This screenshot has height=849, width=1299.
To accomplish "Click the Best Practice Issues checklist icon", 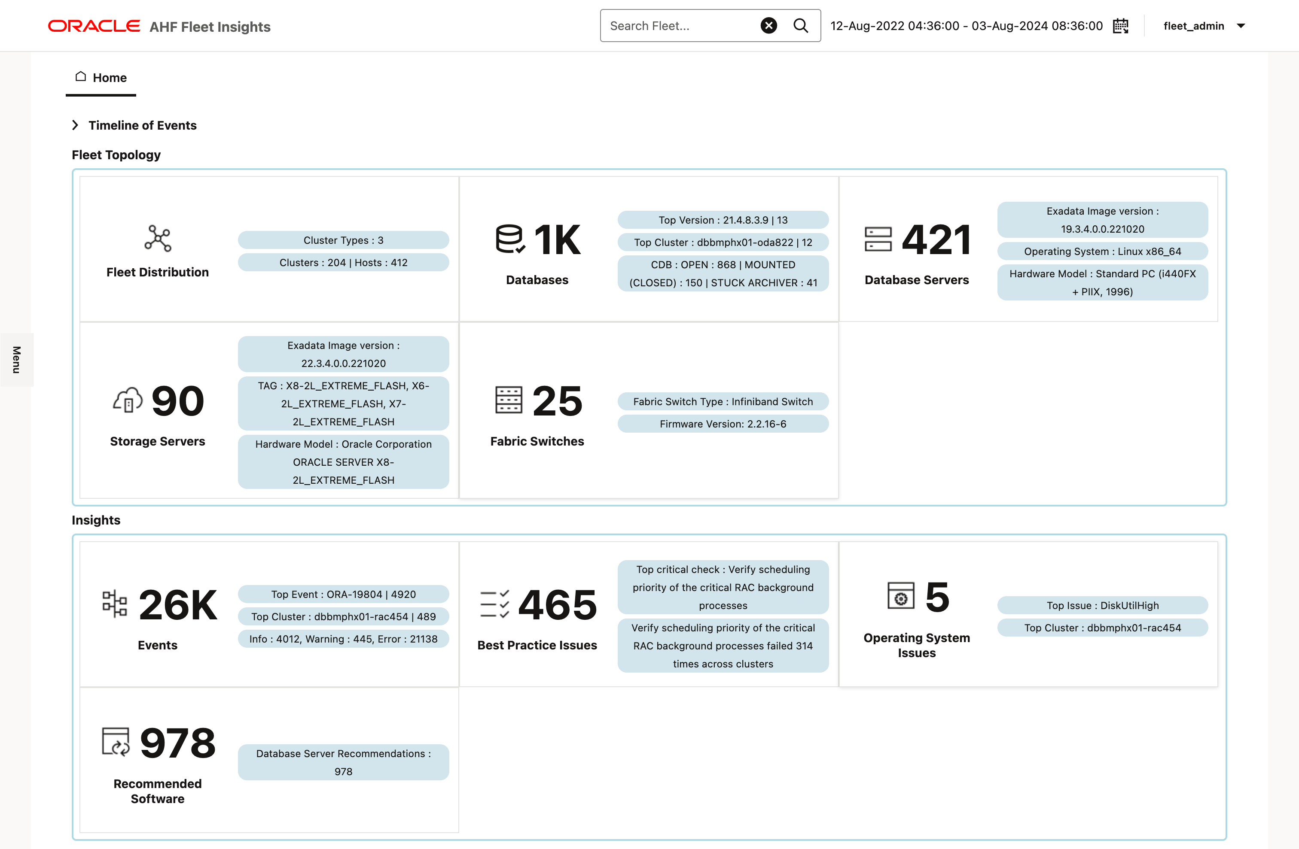I will [494, 604].
